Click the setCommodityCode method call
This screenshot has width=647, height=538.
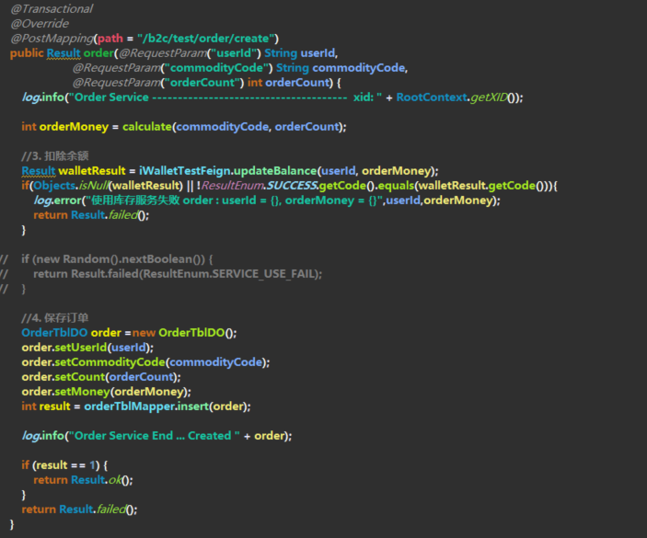point(110,362)
